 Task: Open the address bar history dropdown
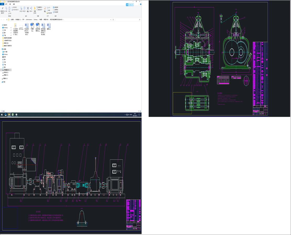coord(111,19)
